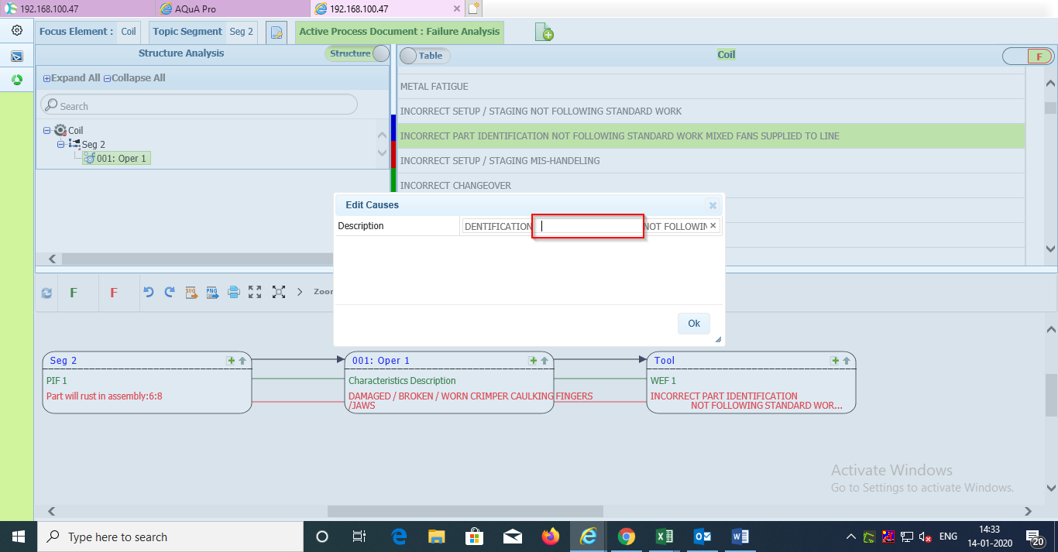Expand the diagram toolbar overflow chevron
The height and width of the screenshot is (552, 1058).
point(300,292)
